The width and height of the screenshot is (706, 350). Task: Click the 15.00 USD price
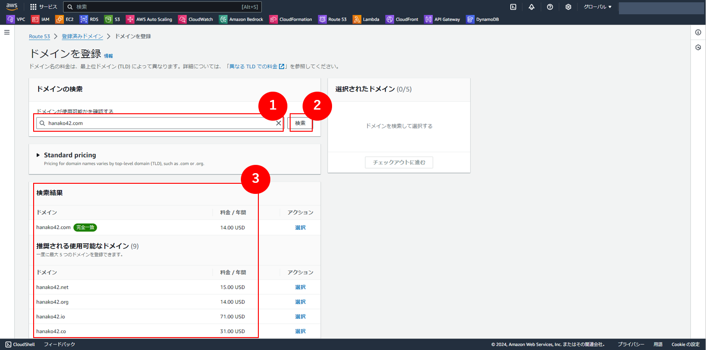[233, 287]
